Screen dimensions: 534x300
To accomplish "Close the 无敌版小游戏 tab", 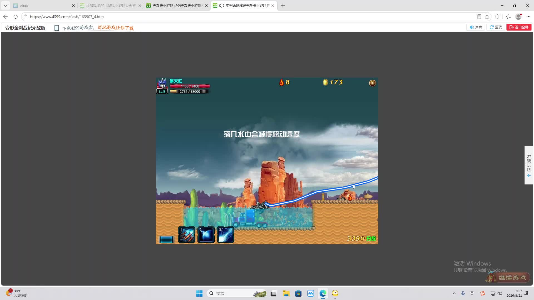I will [206, 6].
